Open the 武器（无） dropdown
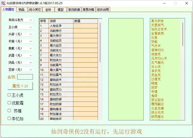Image resolution: width=193 pixels, height=138 pixels. pyautogui.click(x=20, y=55)
